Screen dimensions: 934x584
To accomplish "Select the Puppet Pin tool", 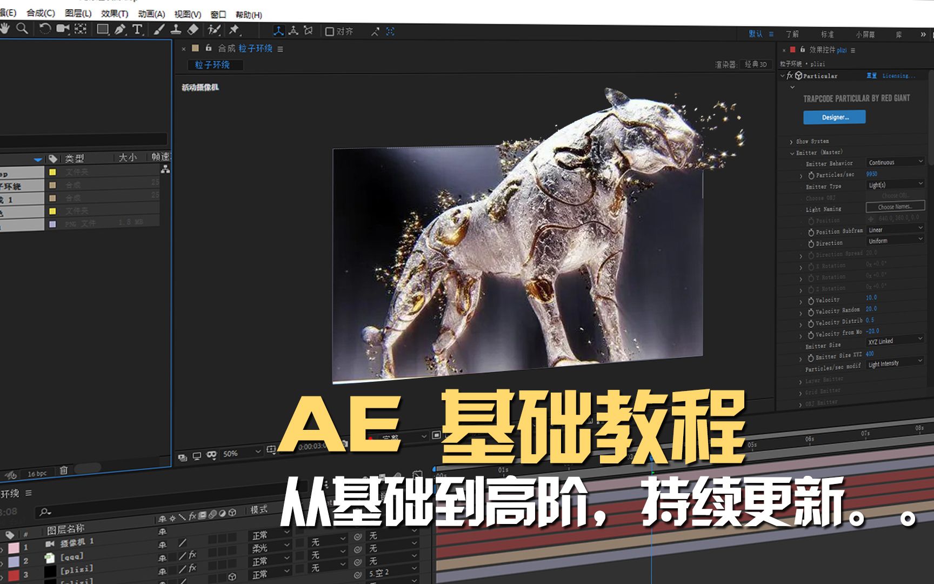I will [x=235, y=30].
